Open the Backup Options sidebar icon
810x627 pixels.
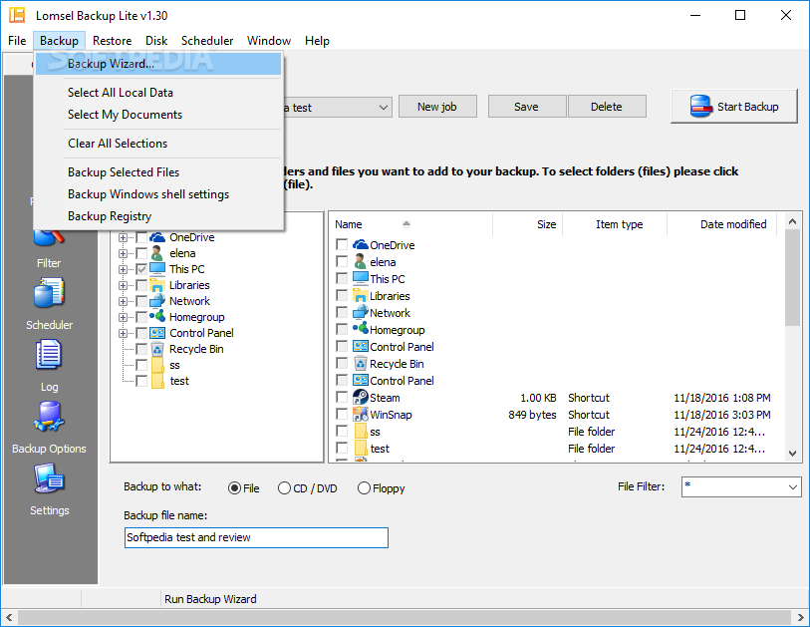coord(49,417)
